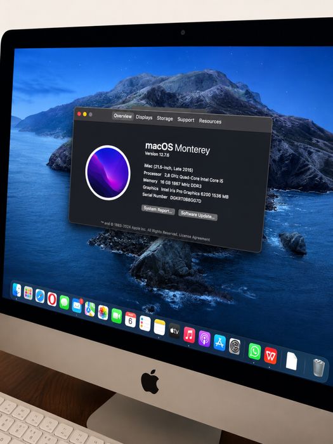The height and width of the screenshot is (444, 333).
Task: Open the App Store
Action: (219, 343)
